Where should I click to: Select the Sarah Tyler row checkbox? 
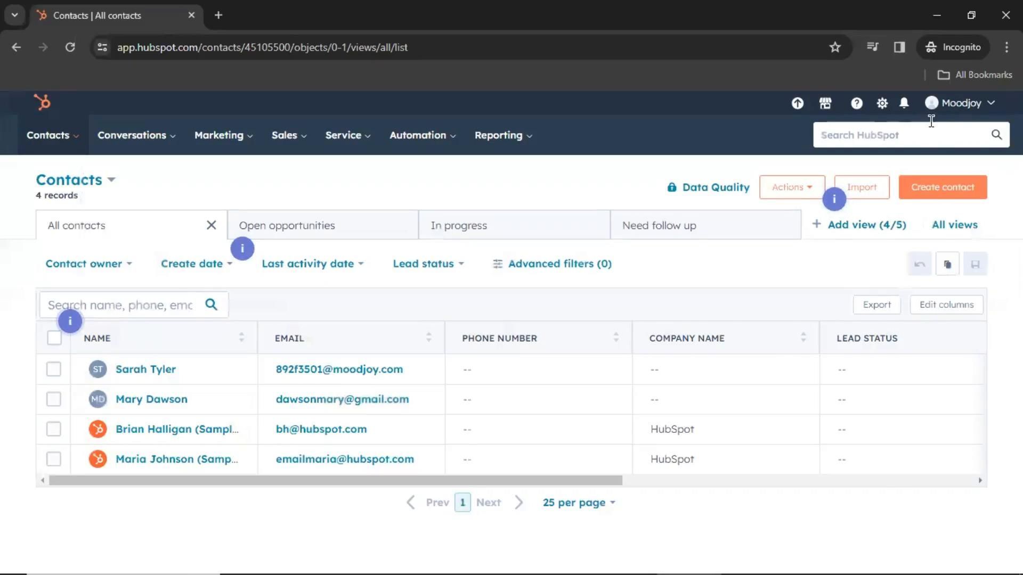(x=54, y=369)
